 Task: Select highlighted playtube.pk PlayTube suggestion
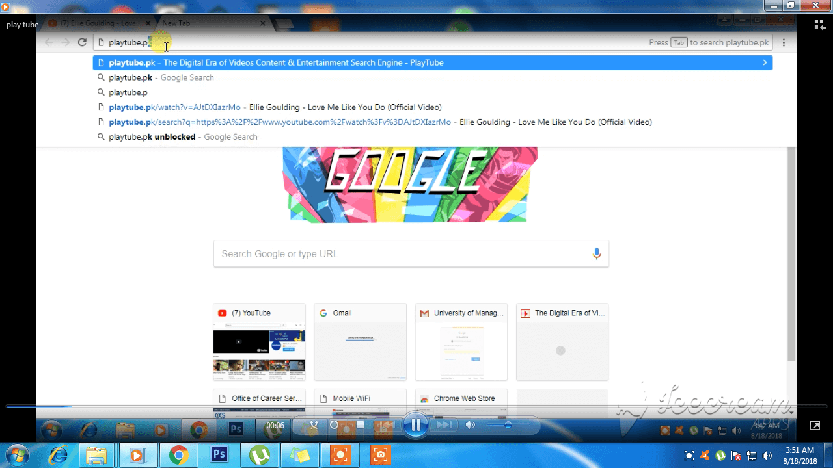pyautogui.click(x=433, y=62)
